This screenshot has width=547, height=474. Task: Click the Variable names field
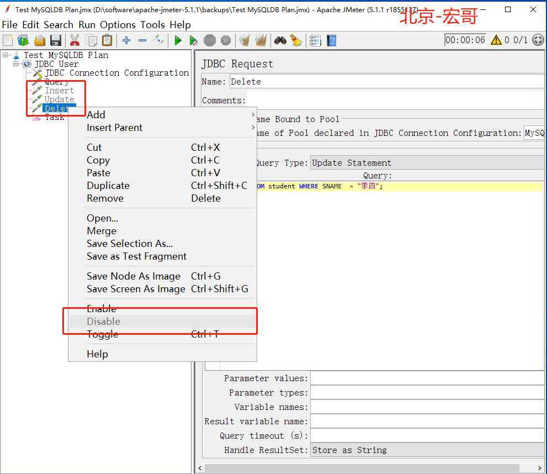[428, 407]
